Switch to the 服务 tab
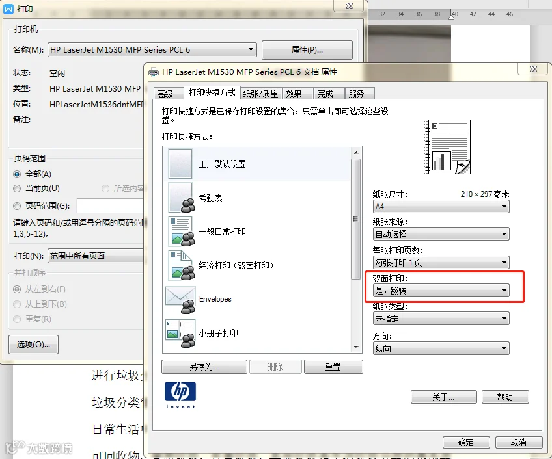 360,94
